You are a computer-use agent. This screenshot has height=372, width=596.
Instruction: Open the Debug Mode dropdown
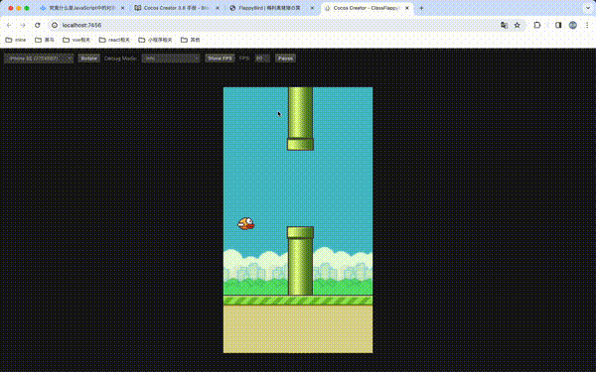(171, 59)
